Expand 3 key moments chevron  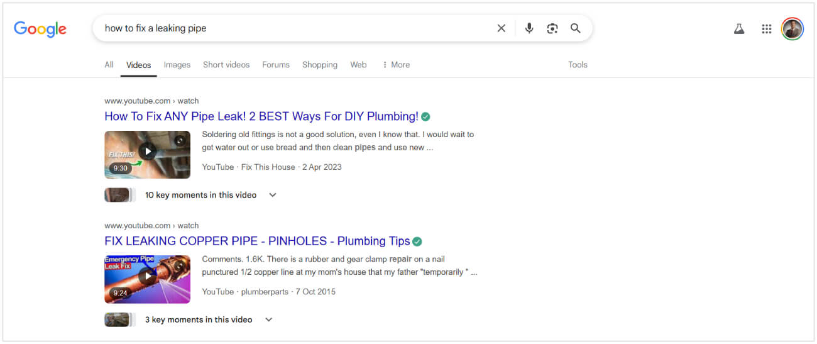268,319
